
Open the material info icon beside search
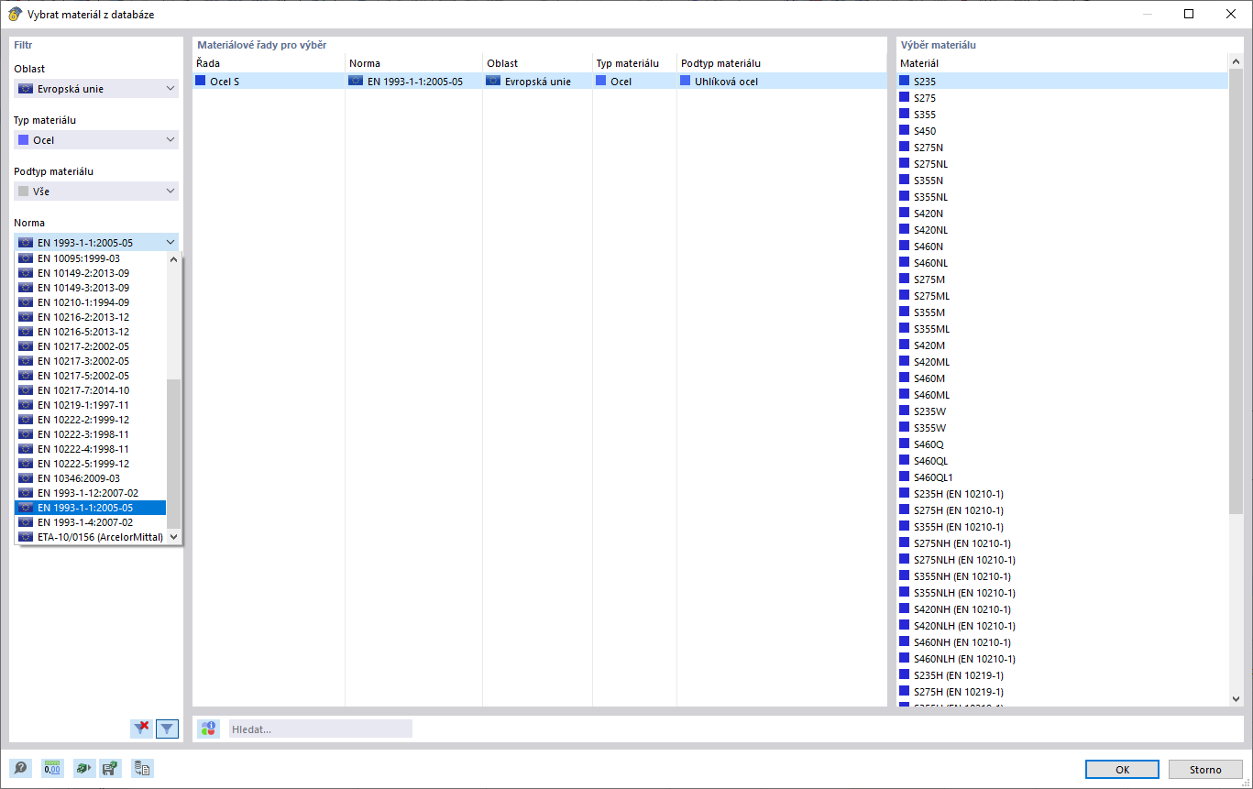(x=209, y=729)
